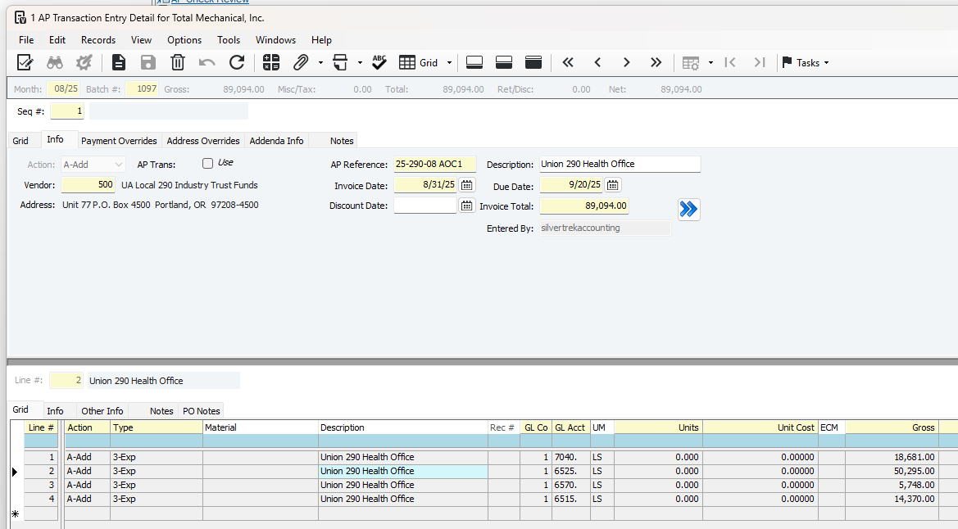Image resolution: width=958 pixels, height=529 pixels.
Task: Open the Due Date calendar picker
Action: [613, 185]
